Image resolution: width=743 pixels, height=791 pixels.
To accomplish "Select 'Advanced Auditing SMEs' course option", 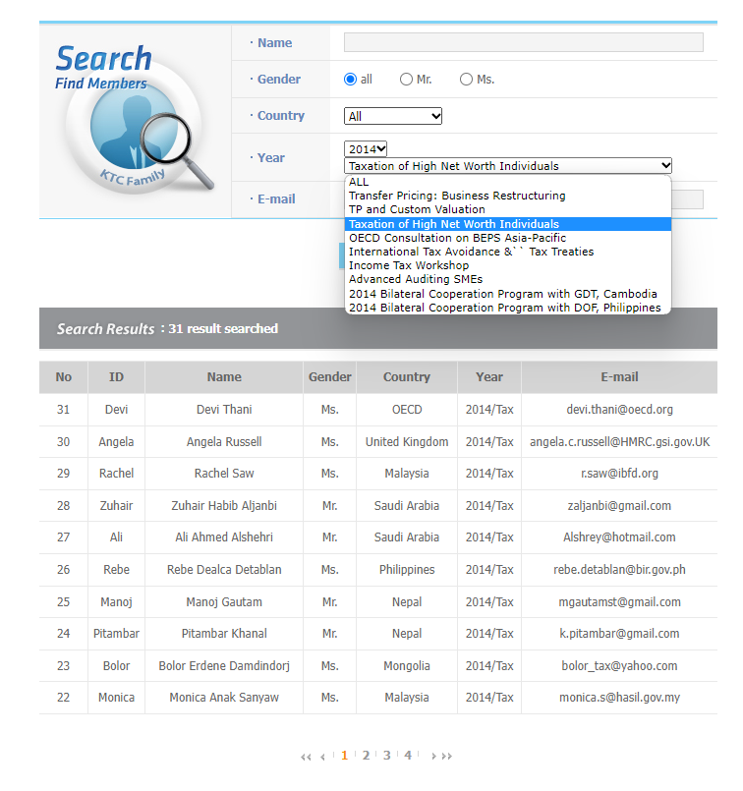I will [416, 279].
